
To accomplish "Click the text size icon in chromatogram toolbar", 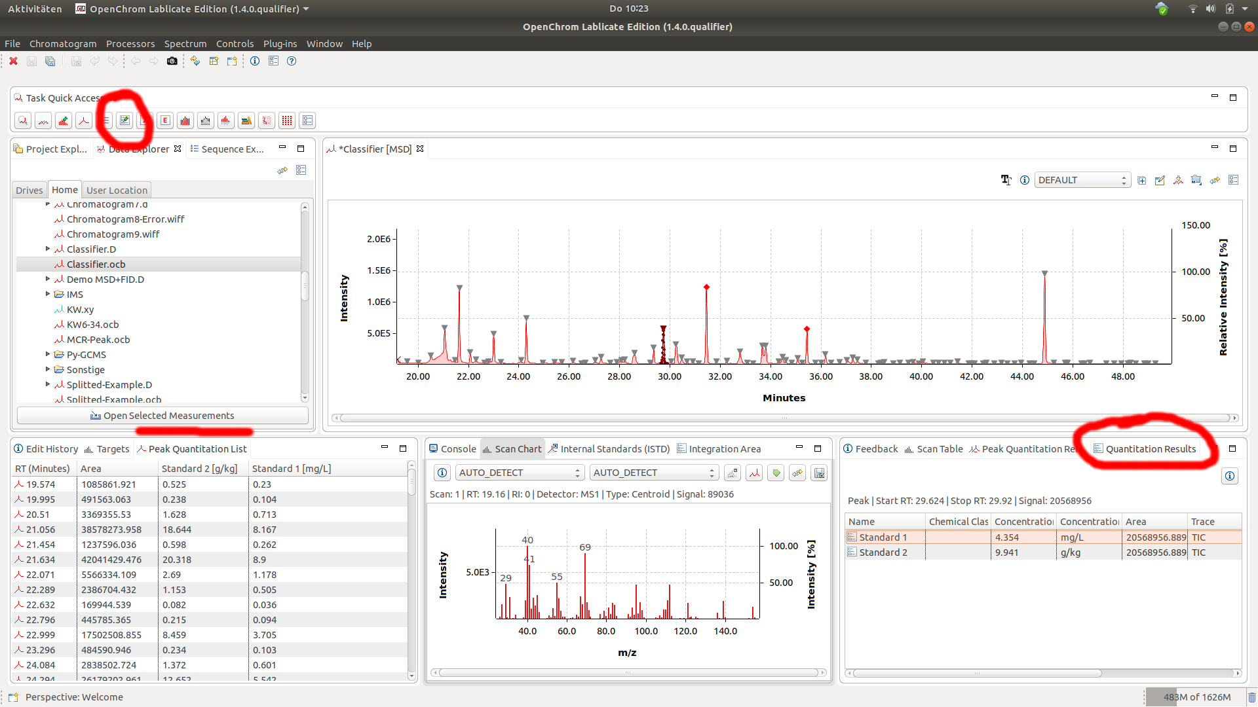I will click(1006, 180).
